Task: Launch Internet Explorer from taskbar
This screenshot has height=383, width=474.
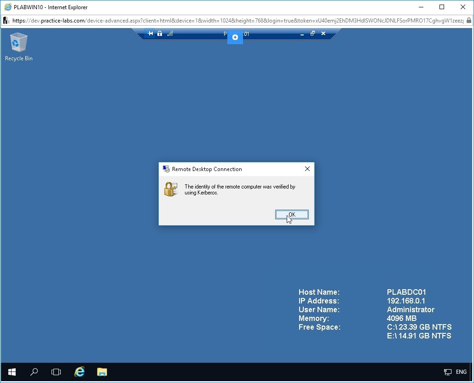Action: (80, 372)
